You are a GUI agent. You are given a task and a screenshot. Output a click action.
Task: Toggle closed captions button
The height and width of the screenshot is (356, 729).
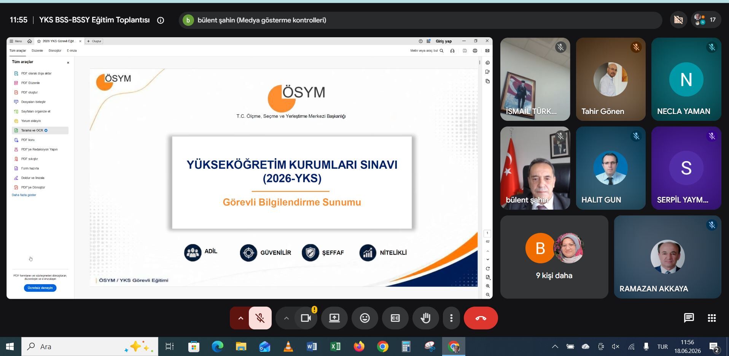point(395,318)
